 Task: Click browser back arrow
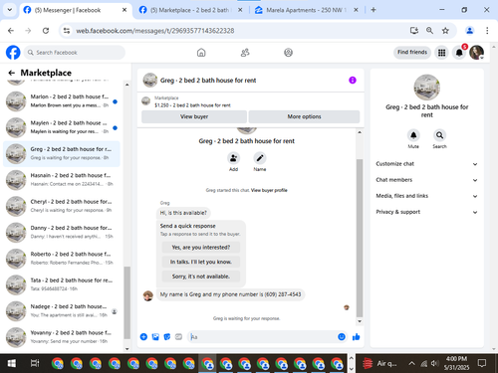tap(11, 31)
